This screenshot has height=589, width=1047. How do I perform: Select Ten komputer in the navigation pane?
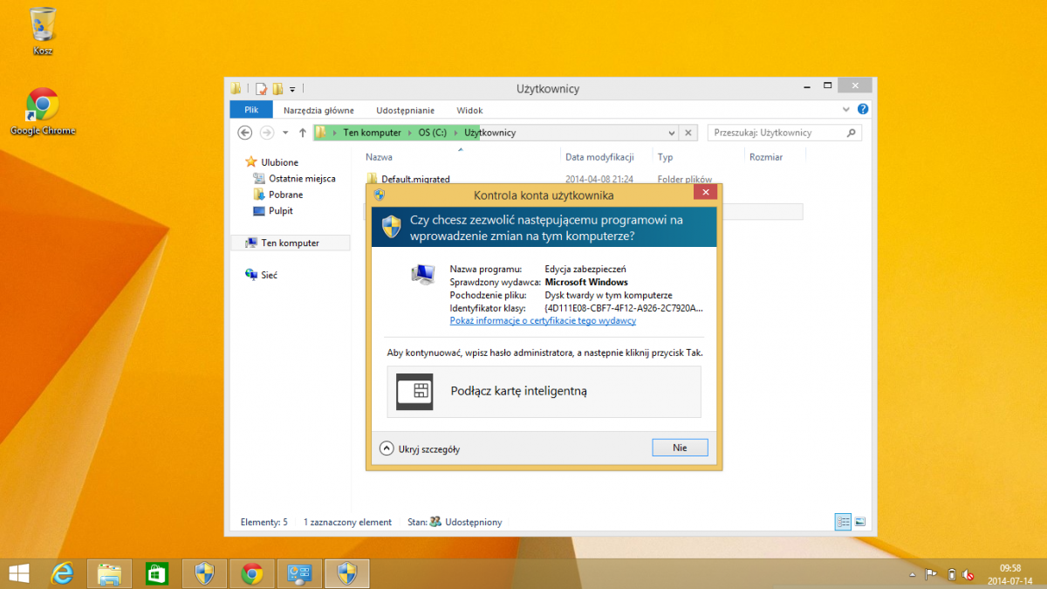(x=291, y=243)
